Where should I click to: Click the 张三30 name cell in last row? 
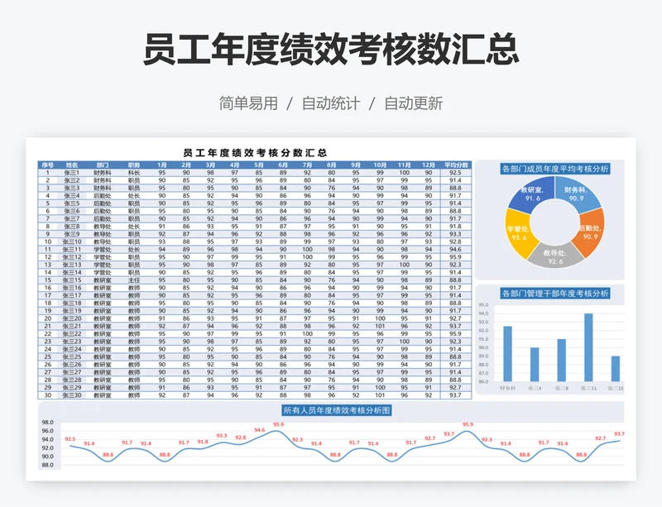click(x=72, y=395)
